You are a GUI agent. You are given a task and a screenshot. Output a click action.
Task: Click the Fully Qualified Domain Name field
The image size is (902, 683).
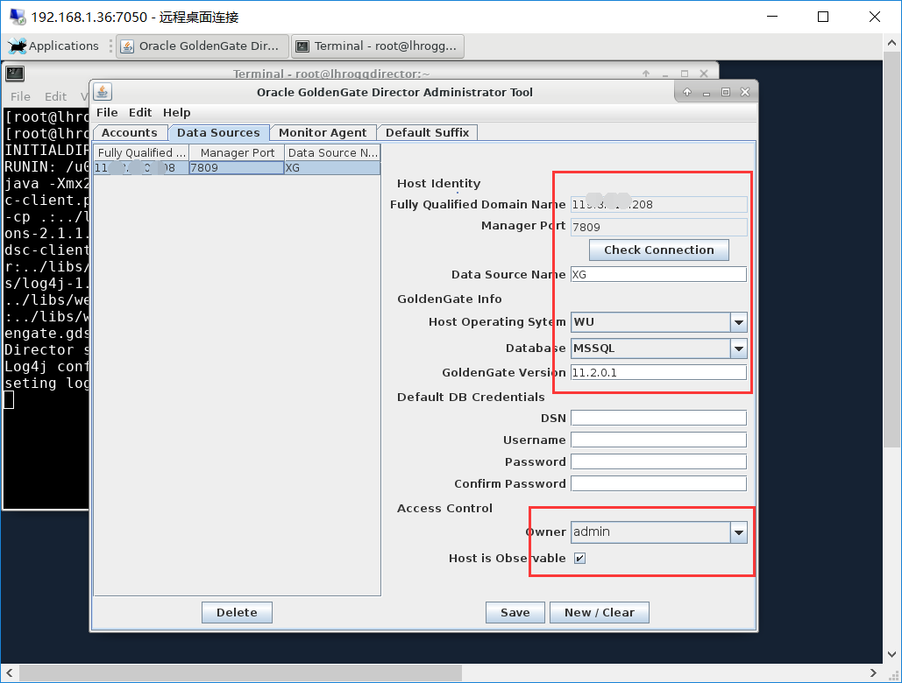(x=659, y=205)
